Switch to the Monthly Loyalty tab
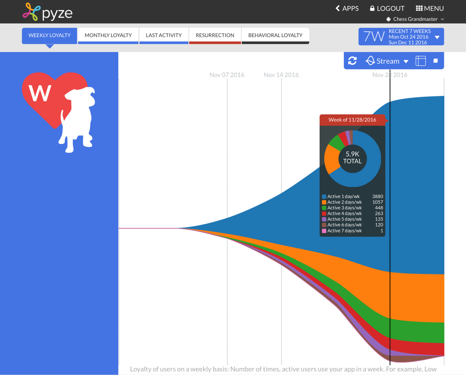This screenshot has width=466, height=375. [108, 36]
